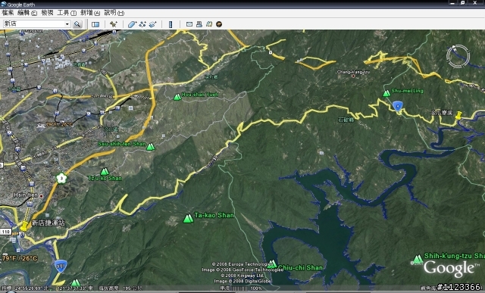Open the search box history dropdown arrow
485x293 pixels.
click(x=67, y=24)
